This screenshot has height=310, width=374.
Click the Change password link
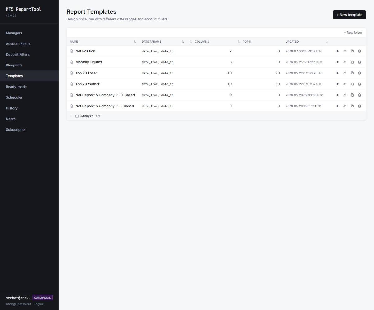click(18, 304)
